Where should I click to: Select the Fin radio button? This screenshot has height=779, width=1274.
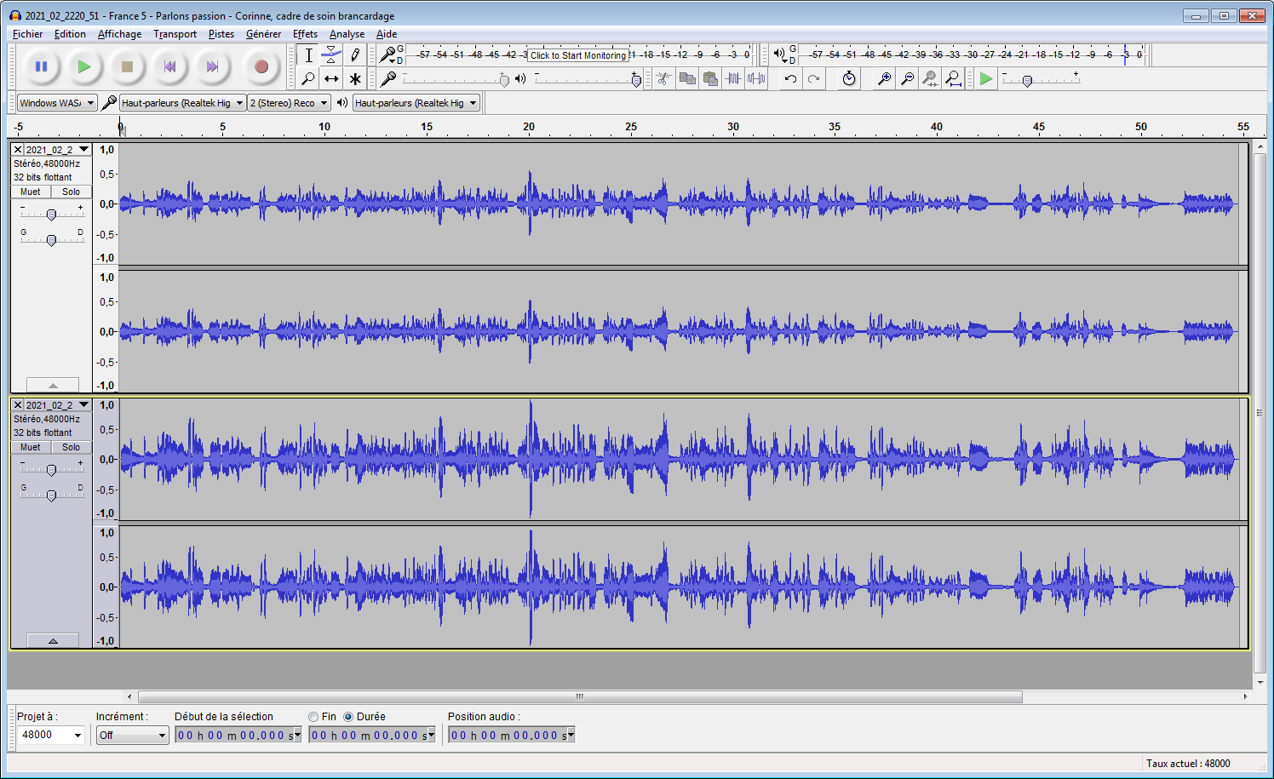[x=314, y=717]
